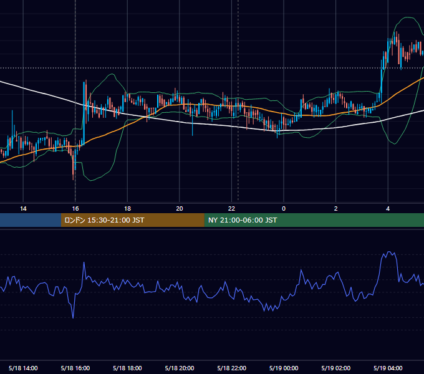
Task: Click the 0 hour axis label
Action: coord(284,209)
